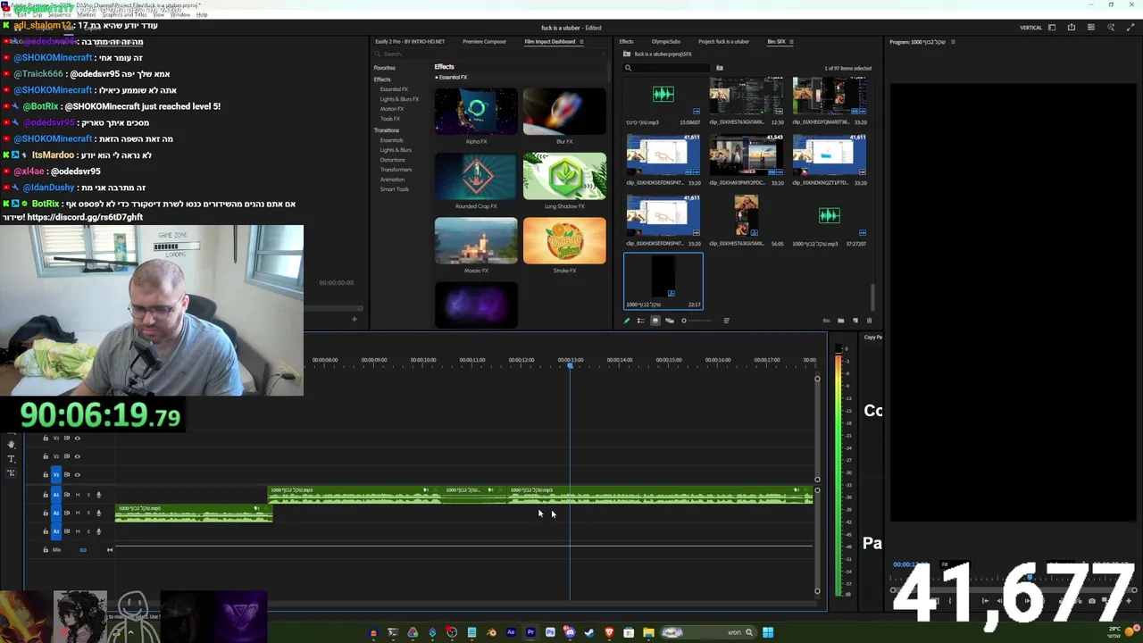This screenshot has width=1143, height=643.
Task: Open the Bin: SFX panel menu
Action: [x=791, y=41]
